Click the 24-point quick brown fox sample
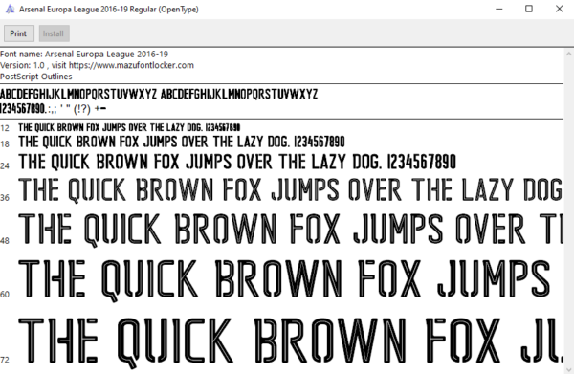 point(237,162)
